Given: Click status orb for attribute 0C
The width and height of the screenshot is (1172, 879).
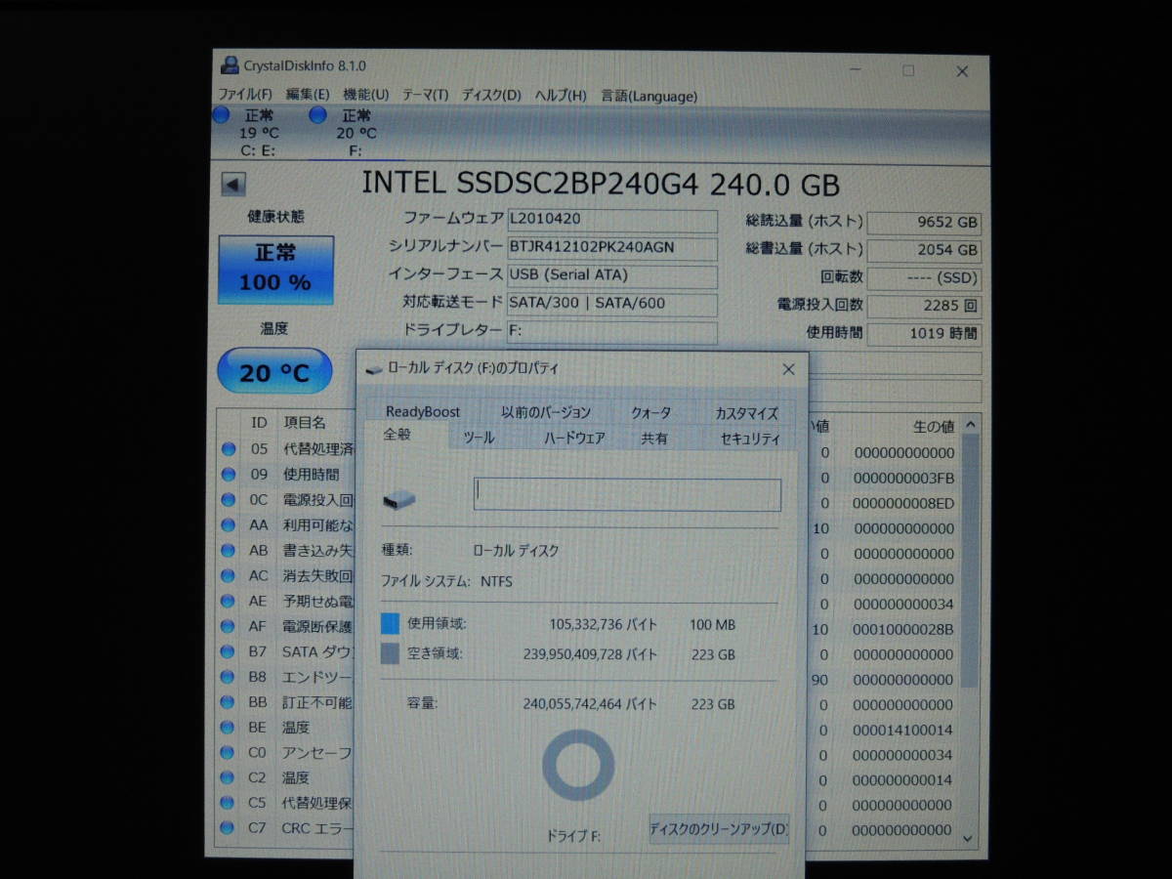Looking at the screenshot, I should tap(229, 500).
